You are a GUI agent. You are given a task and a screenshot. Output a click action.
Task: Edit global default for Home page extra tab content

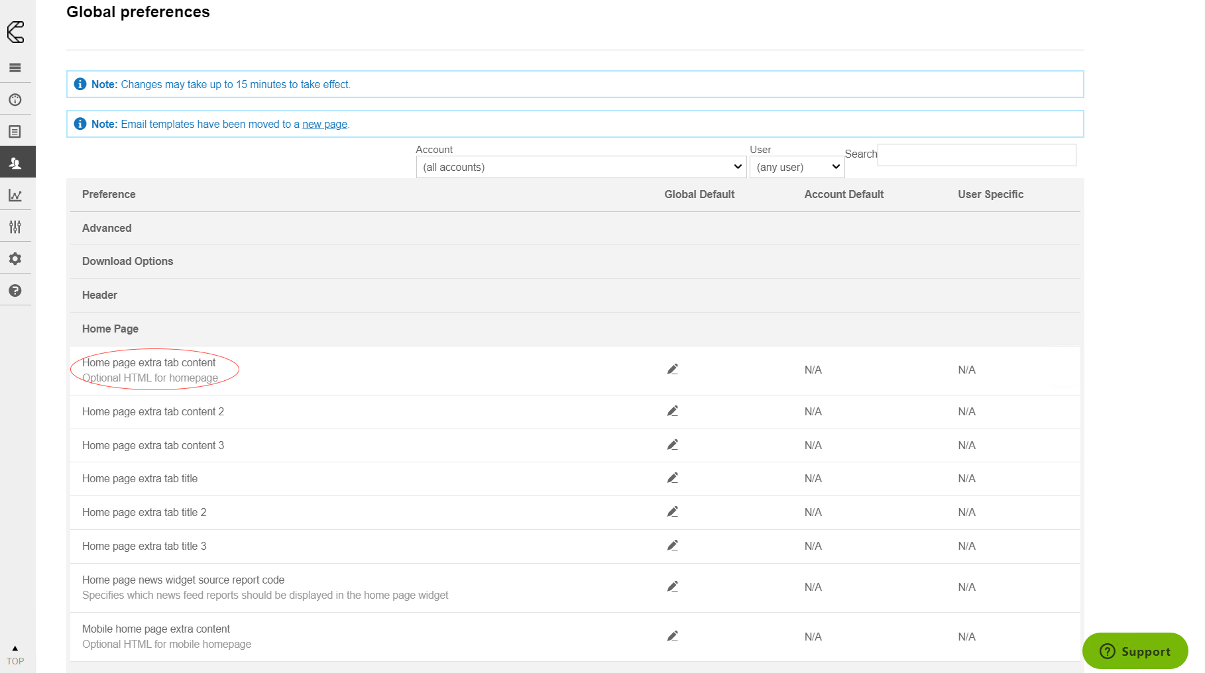tap(672, 370)
